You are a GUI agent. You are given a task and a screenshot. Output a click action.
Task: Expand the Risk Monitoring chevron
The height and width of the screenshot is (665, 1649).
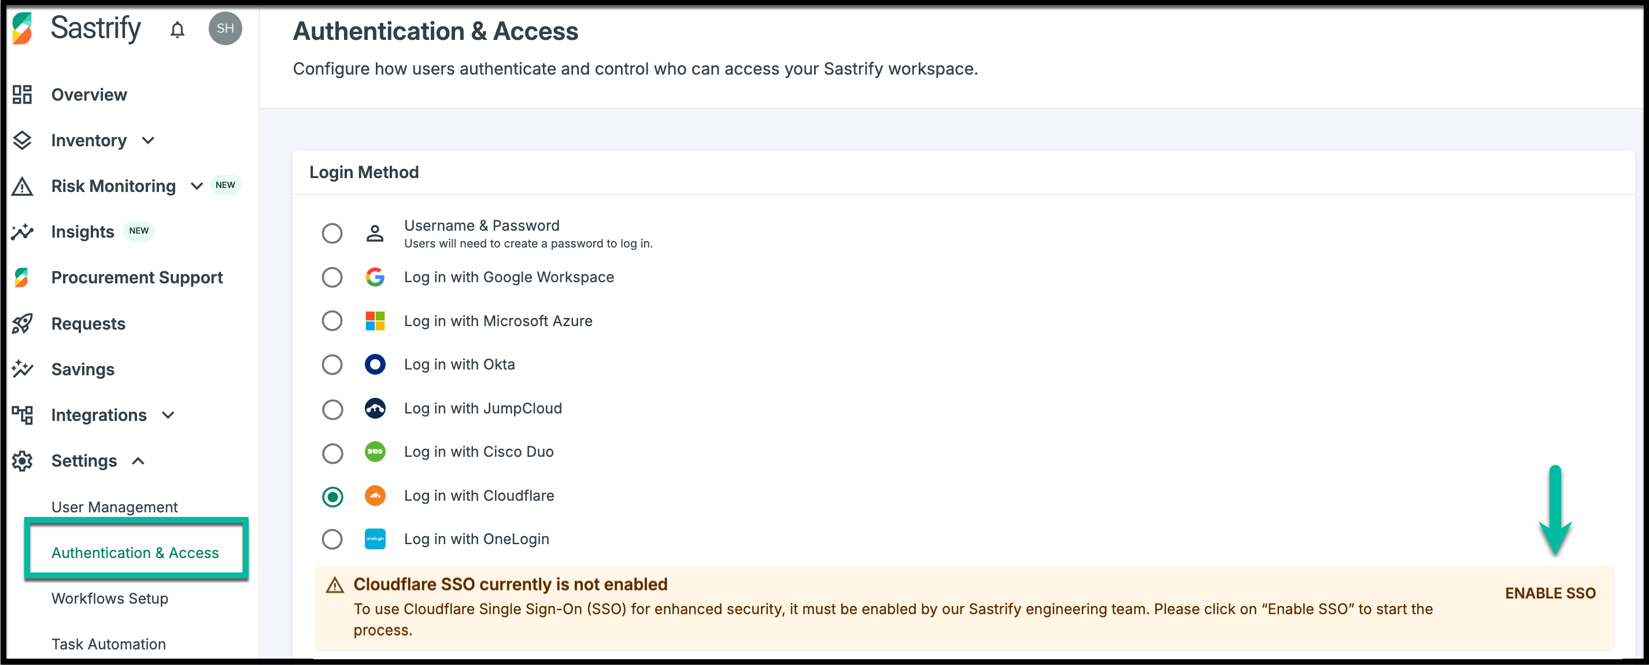[x=197, y=186]
